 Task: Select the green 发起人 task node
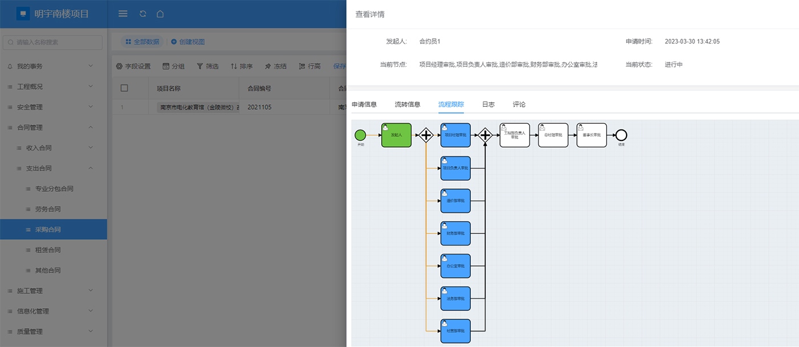tap(396, 135)
